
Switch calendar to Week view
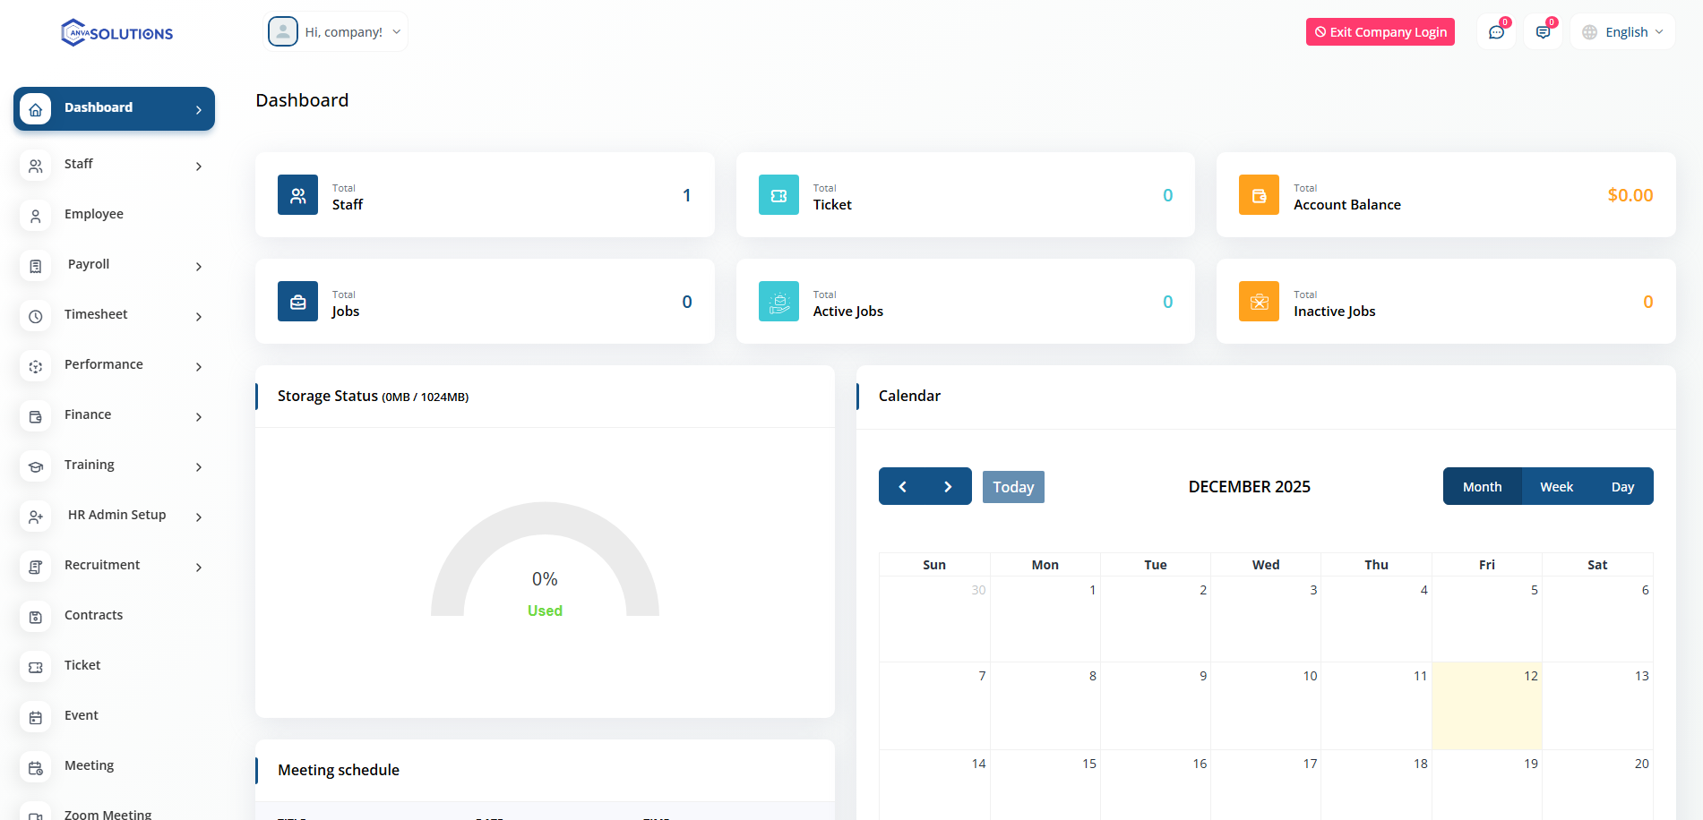[x=1556, y=487]
